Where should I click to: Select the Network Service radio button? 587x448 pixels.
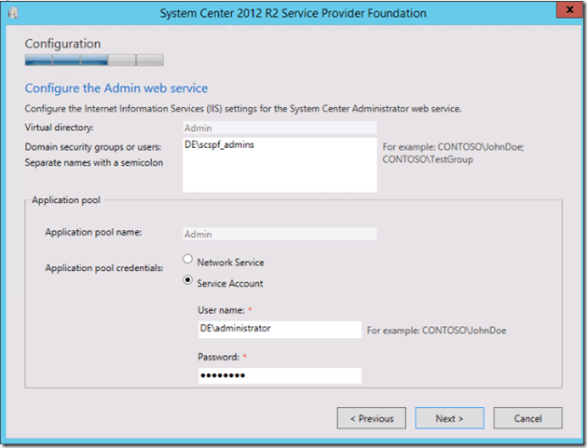coord(189,262)
